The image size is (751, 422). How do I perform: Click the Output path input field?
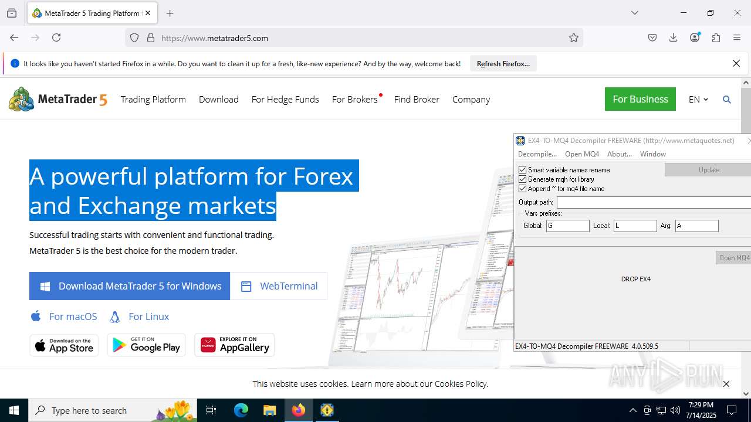(654, 202)
